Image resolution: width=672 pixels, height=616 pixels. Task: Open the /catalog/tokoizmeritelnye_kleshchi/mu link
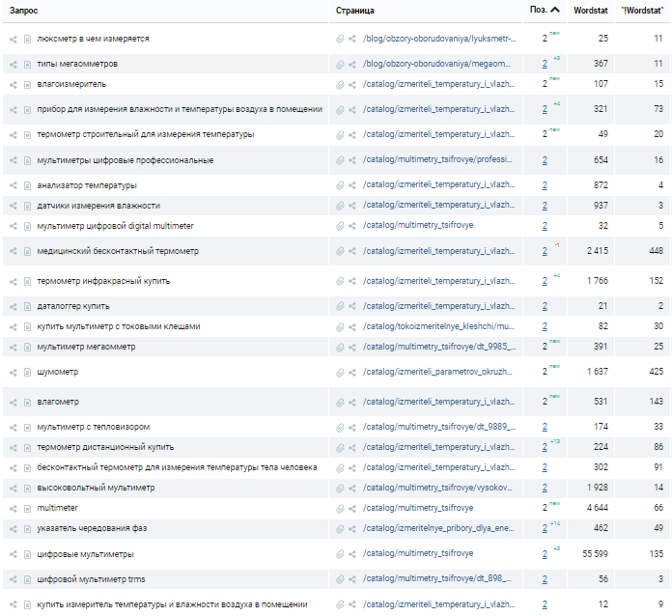click(438, 326)
